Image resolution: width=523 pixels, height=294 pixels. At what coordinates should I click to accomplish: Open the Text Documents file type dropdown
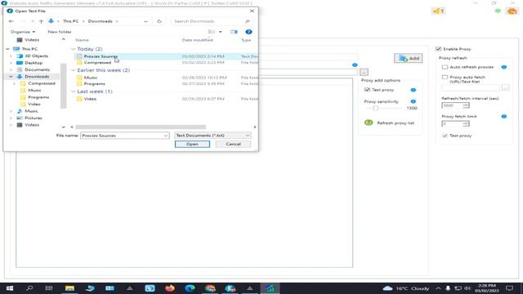click(x=212, y=136)
